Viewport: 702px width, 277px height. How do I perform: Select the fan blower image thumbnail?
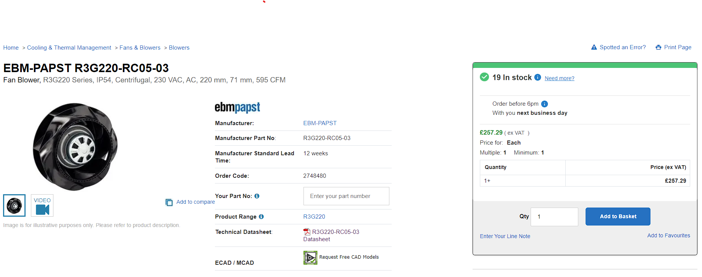[x=15, y=205]
